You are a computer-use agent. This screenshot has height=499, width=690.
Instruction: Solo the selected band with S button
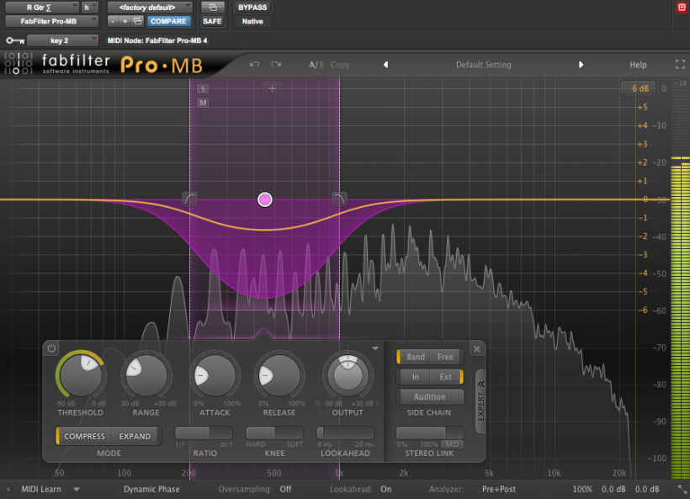[x=203, y=89]
